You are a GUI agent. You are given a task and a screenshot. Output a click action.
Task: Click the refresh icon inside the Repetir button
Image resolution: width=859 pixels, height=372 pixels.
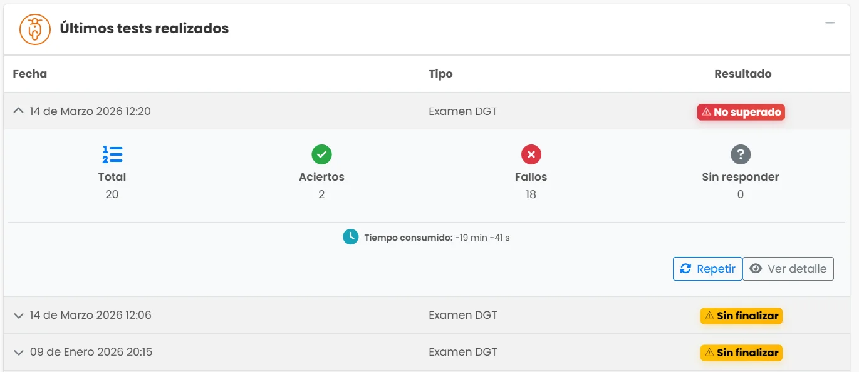(x=686, y=268)
